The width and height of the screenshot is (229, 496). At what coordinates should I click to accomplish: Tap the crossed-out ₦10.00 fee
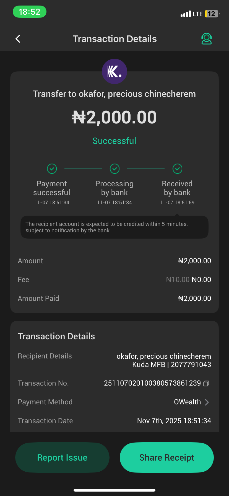[x=178, y=280]
